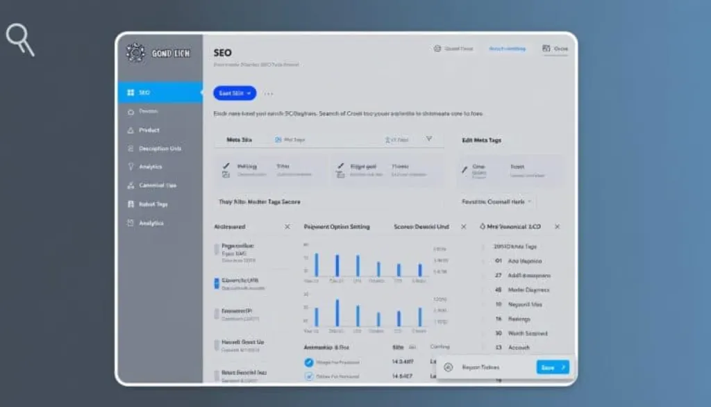This screenshot has width=711, height=407.
Task: Tick the checkbox for the Retarz Bensriel row
Action: click(217, 376)
